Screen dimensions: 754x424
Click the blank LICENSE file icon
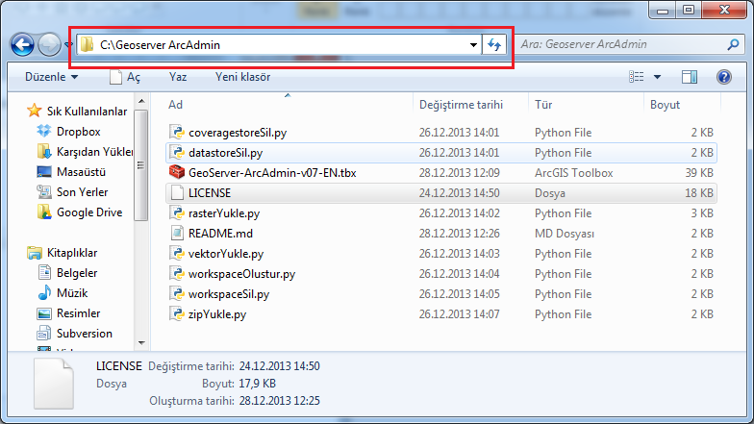tap(177, 192)
